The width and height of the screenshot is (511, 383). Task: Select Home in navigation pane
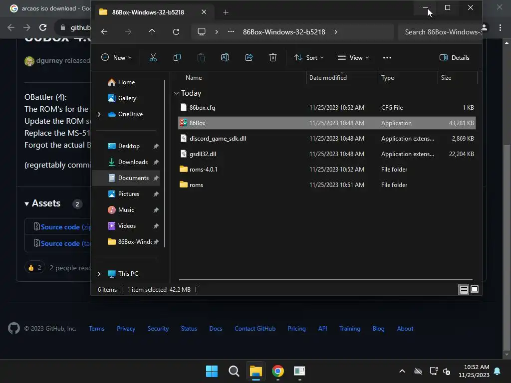coord(126,82)
